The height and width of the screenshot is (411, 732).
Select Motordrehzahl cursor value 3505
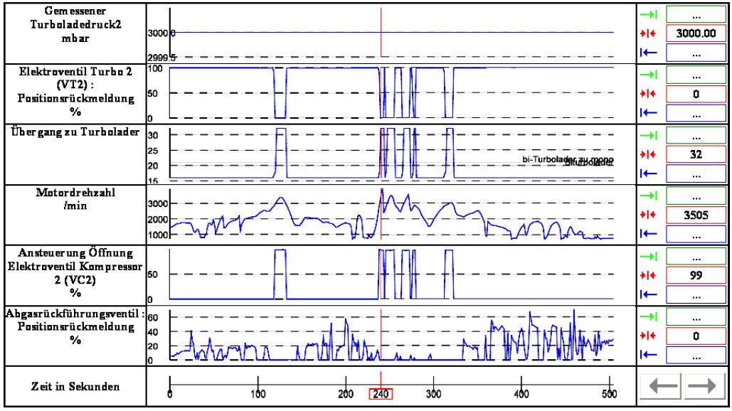[x=696, y=215]
